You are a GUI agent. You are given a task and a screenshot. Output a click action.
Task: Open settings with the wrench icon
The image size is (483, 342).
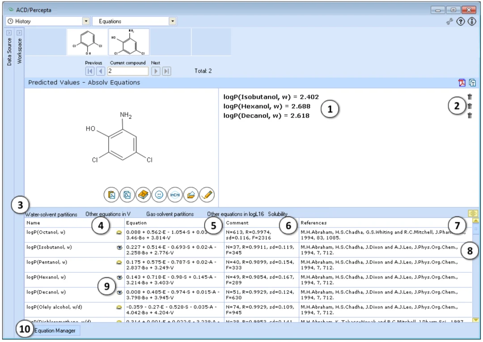click(x=450, y=21)
